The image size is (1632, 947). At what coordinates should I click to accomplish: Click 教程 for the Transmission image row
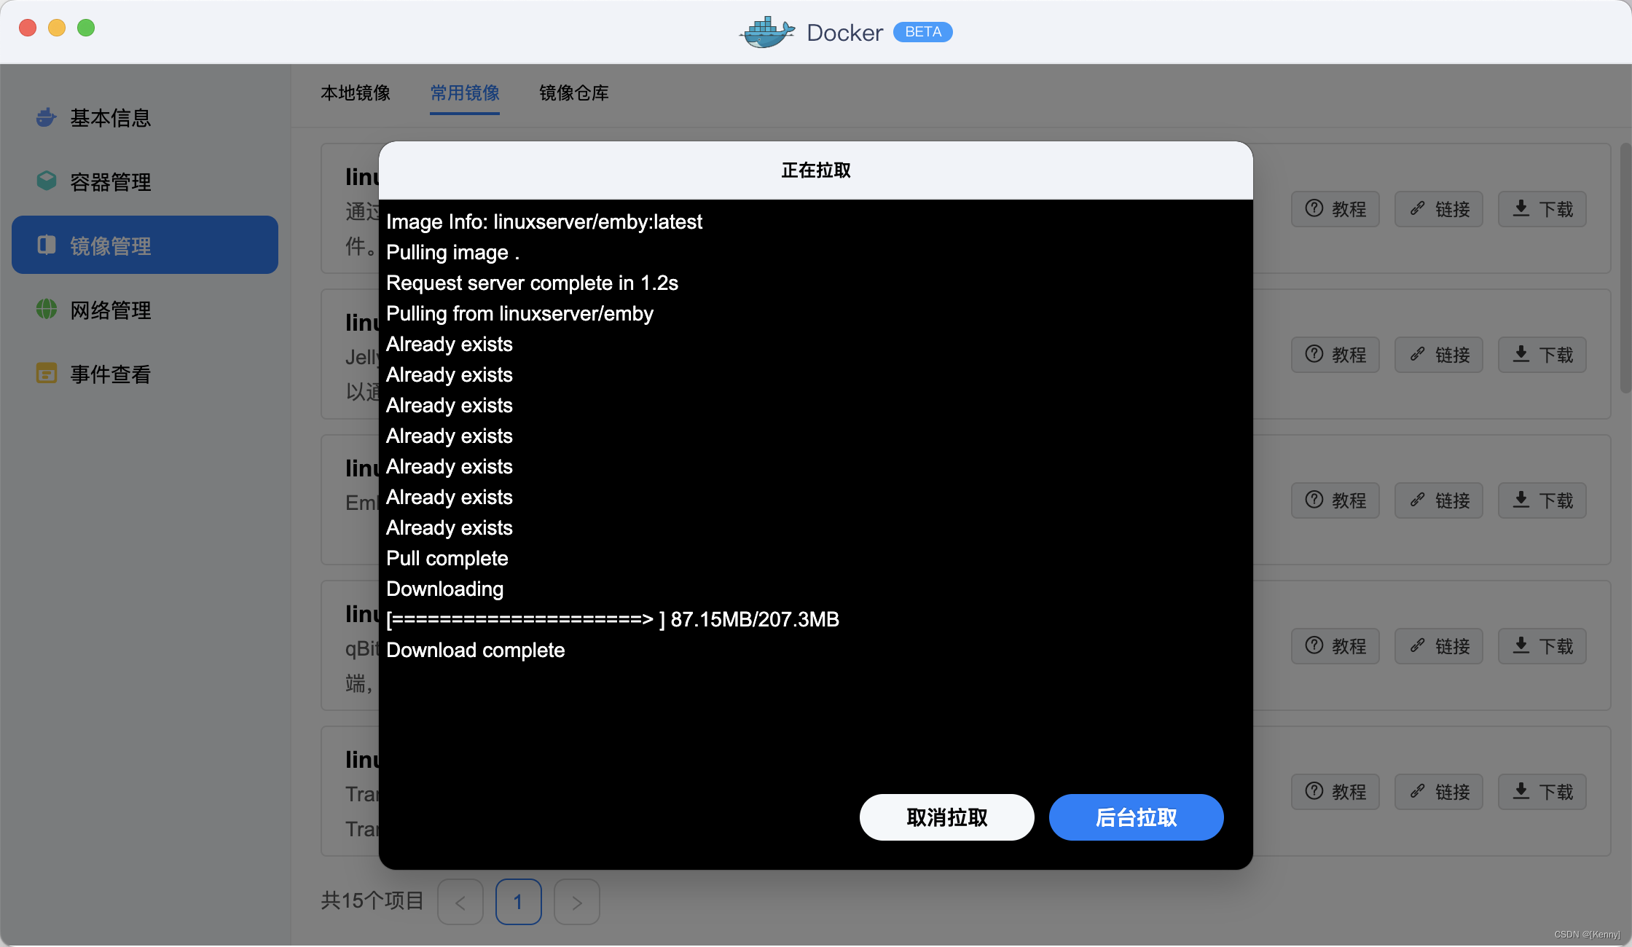[1335, 792]
